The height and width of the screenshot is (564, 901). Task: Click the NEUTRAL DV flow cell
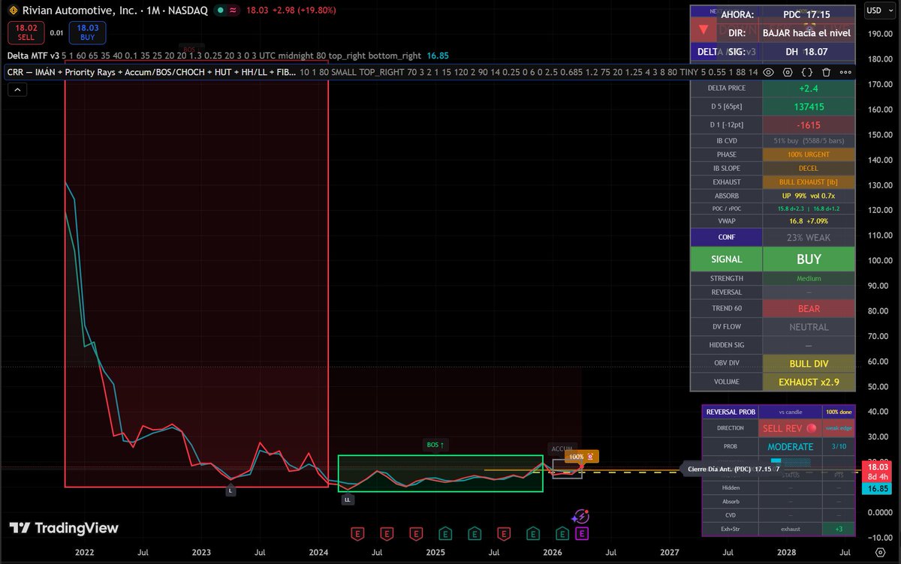click(x=808, y=327)
